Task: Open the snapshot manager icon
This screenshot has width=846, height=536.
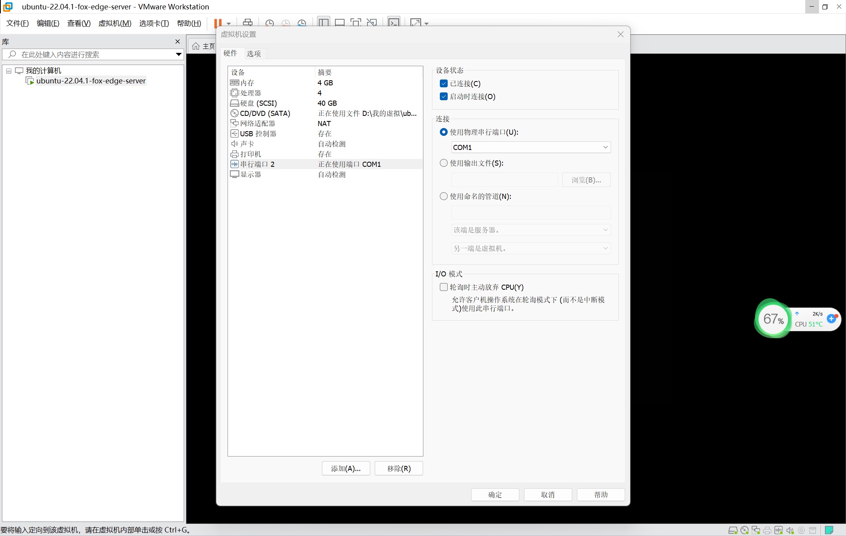Action: coord(302,23)
